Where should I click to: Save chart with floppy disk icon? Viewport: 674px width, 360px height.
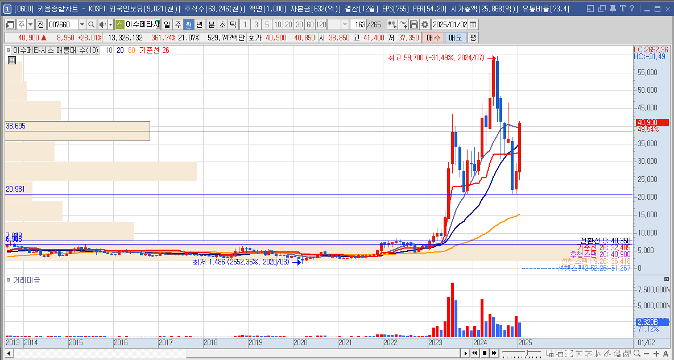[414, 24]
